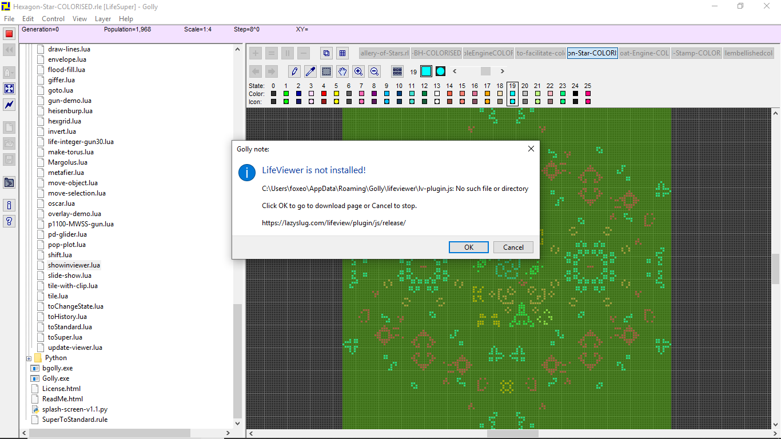The image size is (781, 439).
Task: Switch to the allery-of-Stars layer tab
Action: (x=385, y=53)
